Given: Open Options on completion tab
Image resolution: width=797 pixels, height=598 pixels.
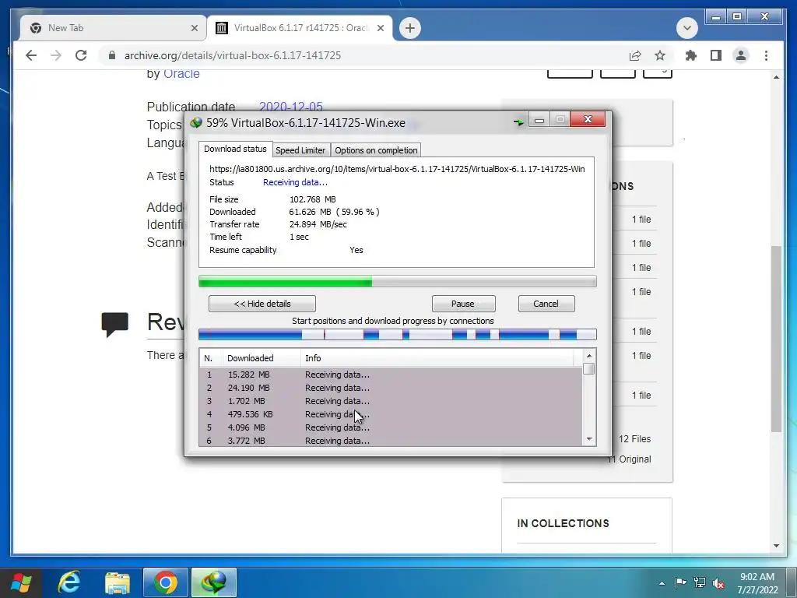Looking at the screenshot, I should pyautogui.click(x=376, y=150).
